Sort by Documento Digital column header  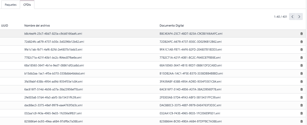tap(172, 26)
